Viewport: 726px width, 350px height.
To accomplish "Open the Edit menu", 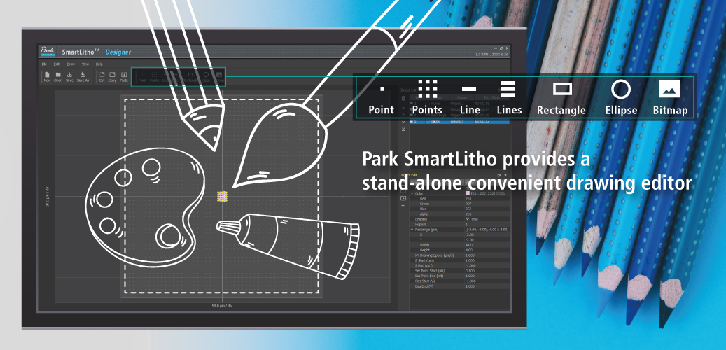I will (57, 64).
